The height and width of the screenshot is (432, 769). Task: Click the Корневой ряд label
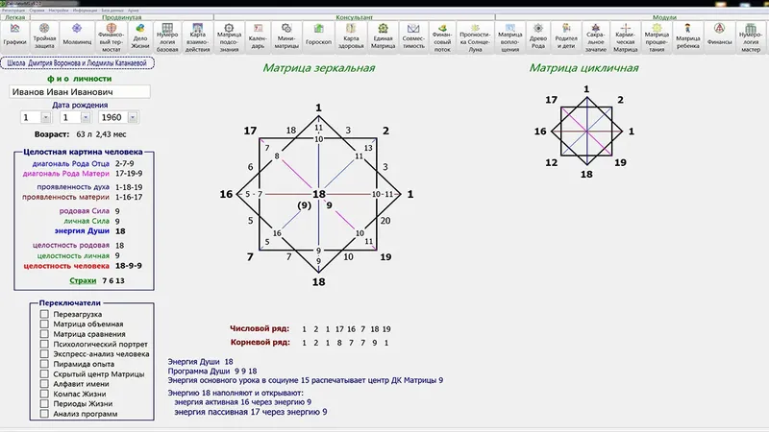(260, 343)
